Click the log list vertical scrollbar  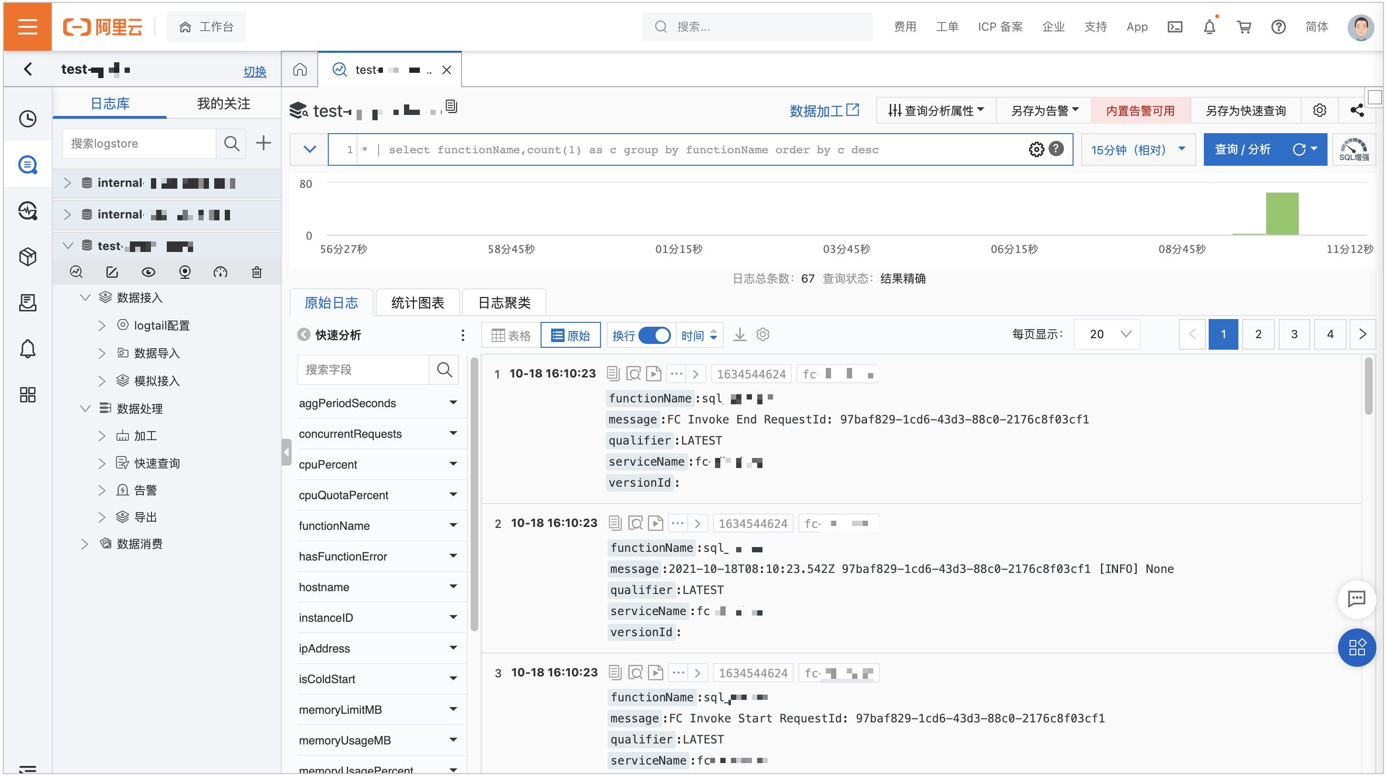point(1367,386)
